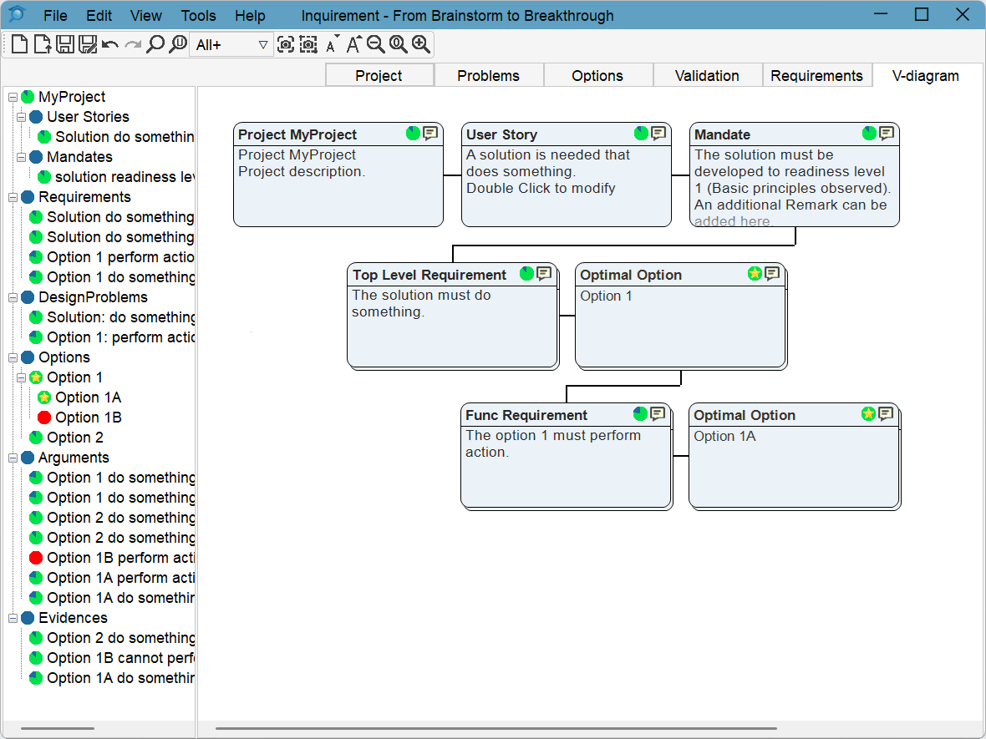Screen dimensions: 986x739
Task: Open the Help menu
Action: click(x=251, y=16)
